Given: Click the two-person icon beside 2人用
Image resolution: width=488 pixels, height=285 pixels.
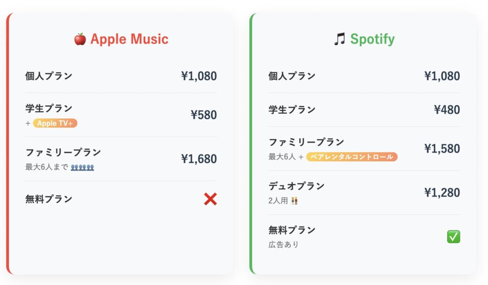Looking at the screenshot, I should tap(295, 201).
